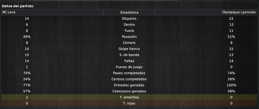The width and height of the screenshot is (259, 109).
Task: Select the Golpe franco row
Action: coord(129,49)
